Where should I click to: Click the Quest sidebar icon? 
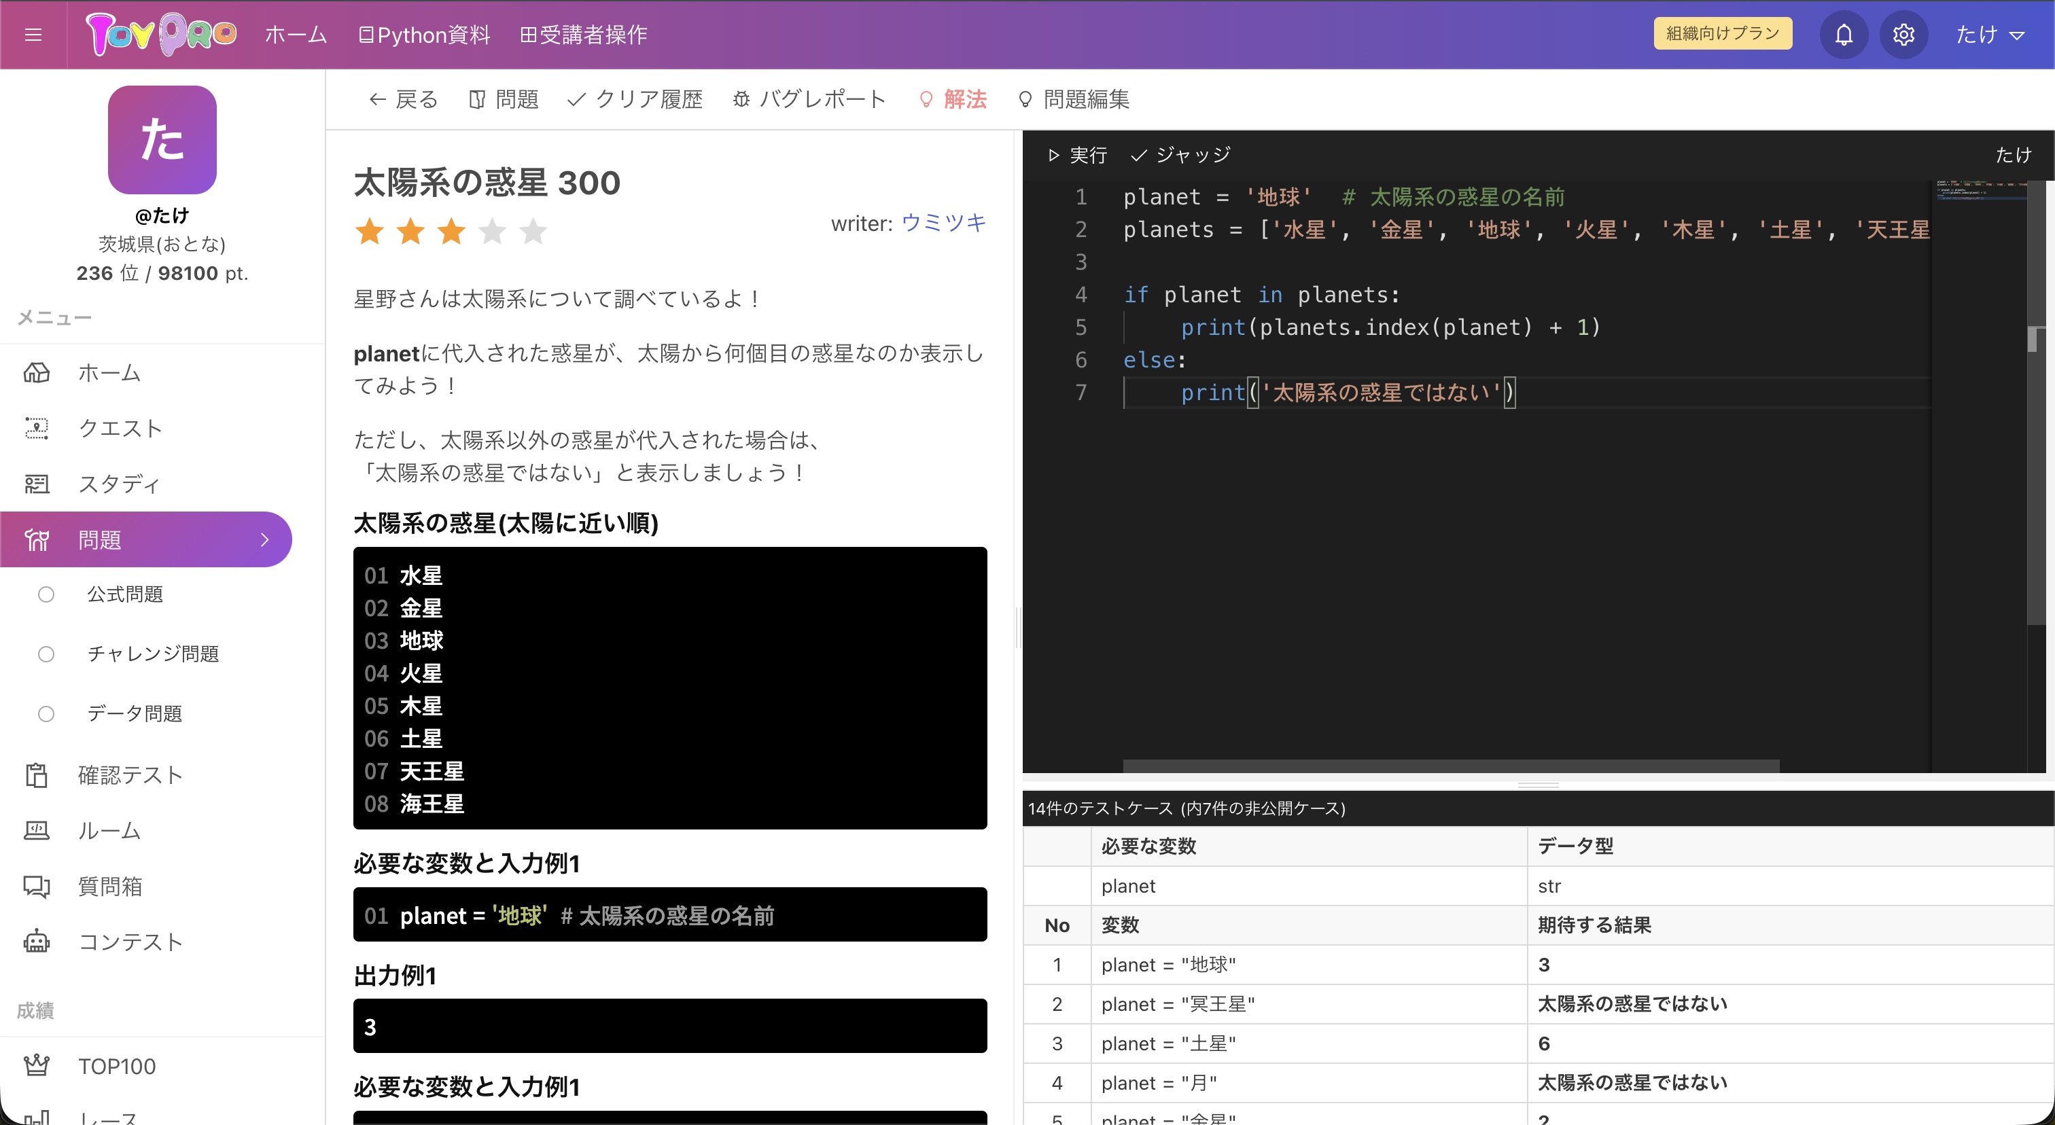tap(37, 428)
